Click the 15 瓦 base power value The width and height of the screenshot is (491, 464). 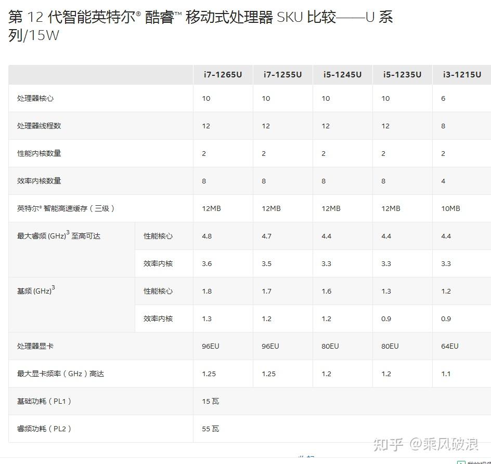pyautogui.click(x=211, y=402)
